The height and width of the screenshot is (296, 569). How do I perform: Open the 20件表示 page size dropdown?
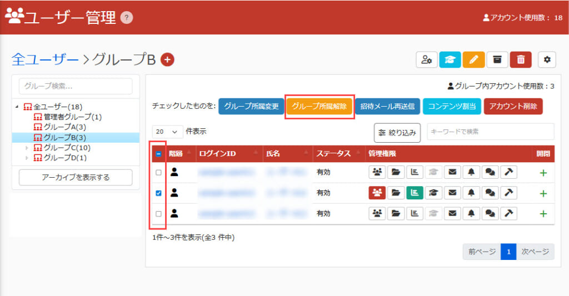[x=167, y=132]
